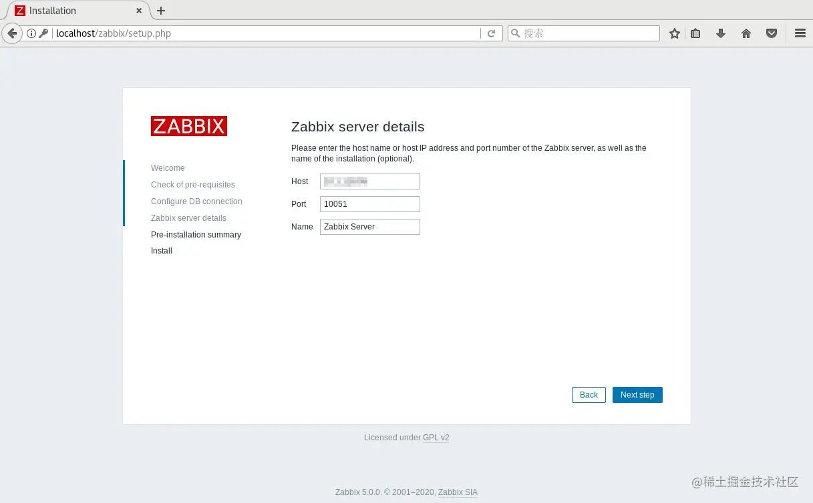Select Check of pre-requisites step
The height and width of the screenshot is (503, 813).
coord(193,185)
